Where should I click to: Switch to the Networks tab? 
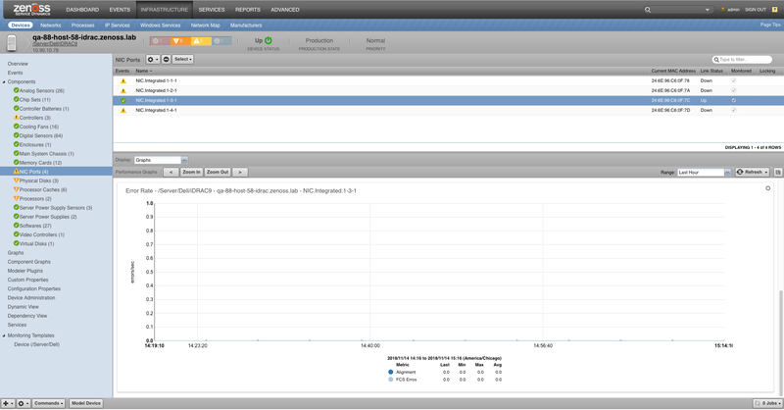pos(51,26)
